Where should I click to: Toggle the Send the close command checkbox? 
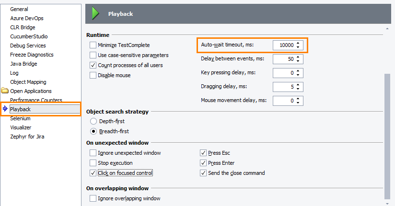pos(203,173)
